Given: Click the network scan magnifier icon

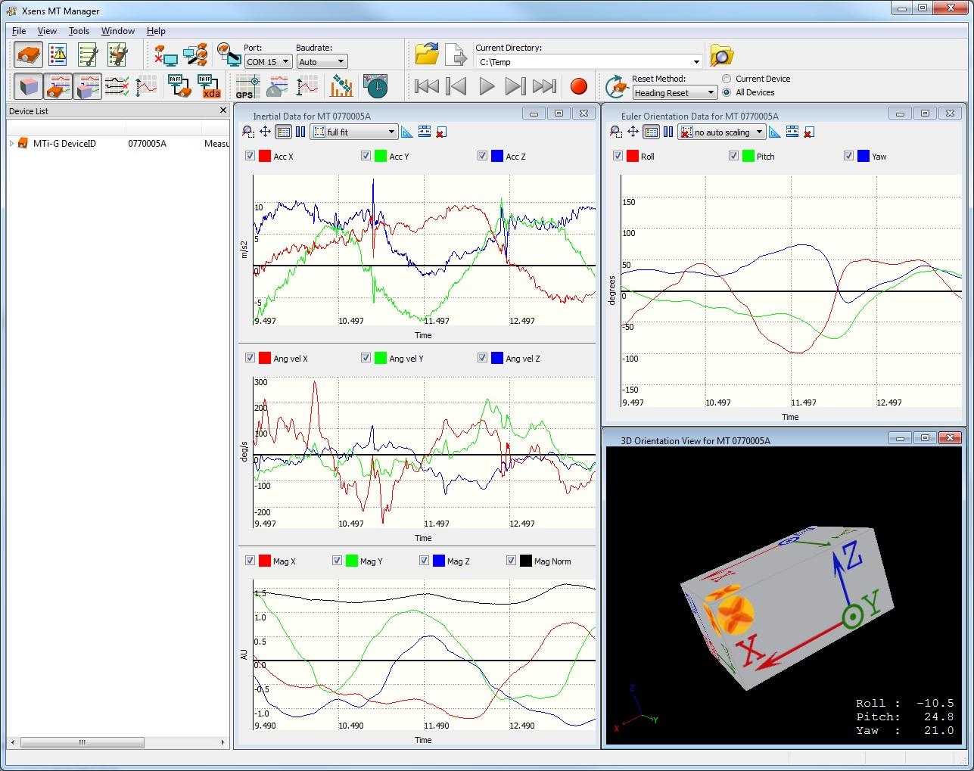Looking at the screenshot, I should coord(196,55).
